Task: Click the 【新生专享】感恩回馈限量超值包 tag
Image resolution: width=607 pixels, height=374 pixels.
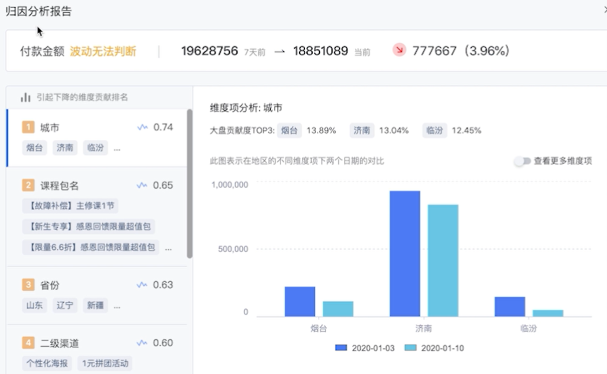Action: pyautogui.click(x=88, y=227)
